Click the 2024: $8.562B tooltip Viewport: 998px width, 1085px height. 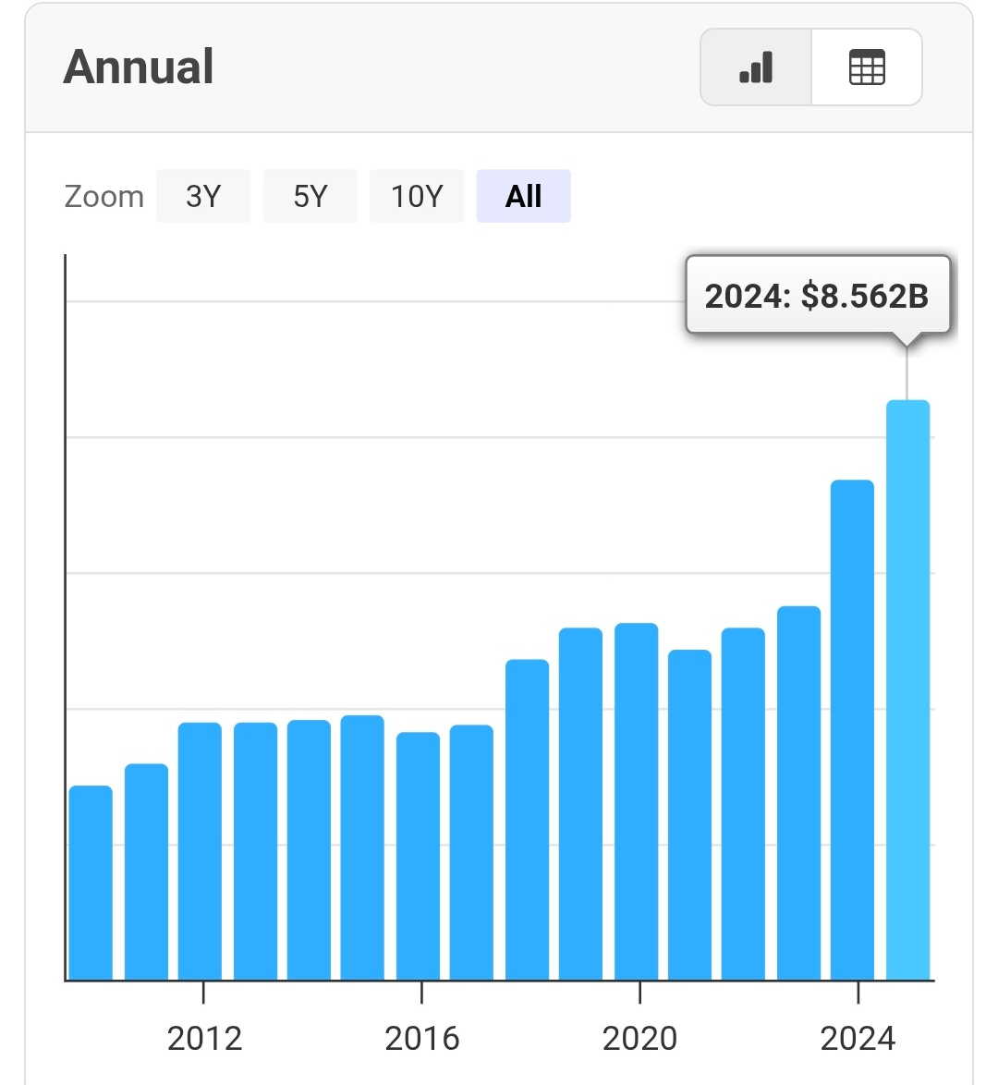(818, 296)
